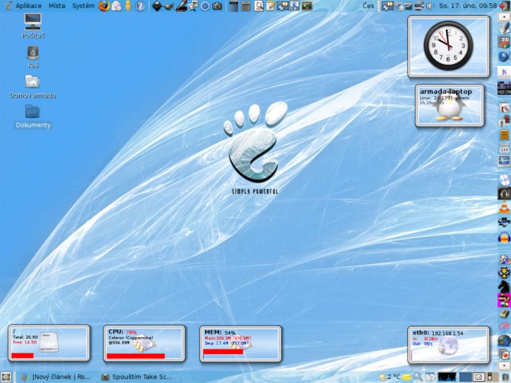This screenshot has height=383, width=511.
Task: Click the CPU usage bar desklet
Action: click(144, 343)
